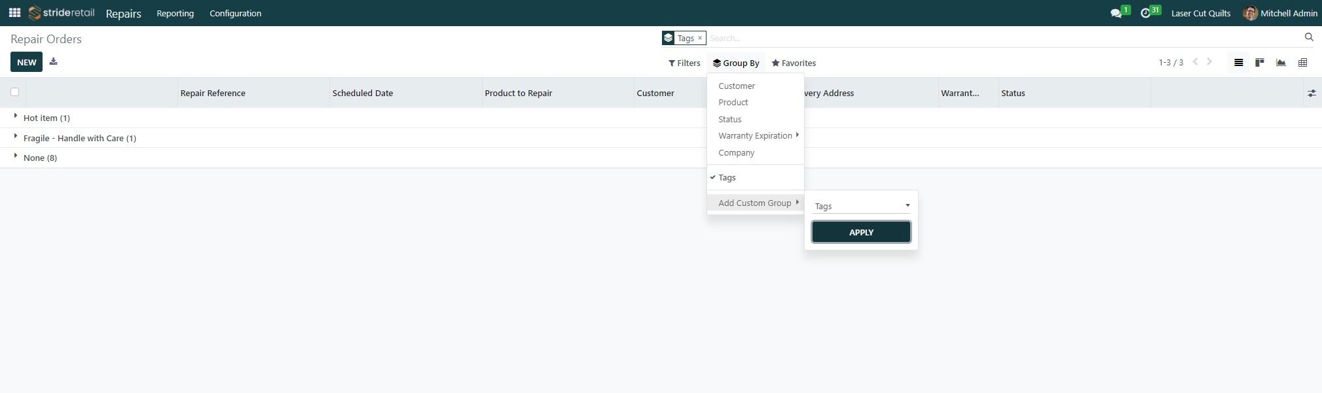Screen dimensions: 1322x393
Task: Open the Favorites dropdown
Action: [x=794, y=63]
